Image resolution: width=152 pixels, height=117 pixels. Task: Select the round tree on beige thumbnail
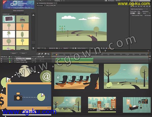click(9, 27)
